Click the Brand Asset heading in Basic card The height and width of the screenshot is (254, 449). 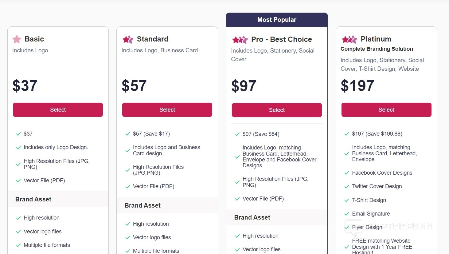coord(33,199)
